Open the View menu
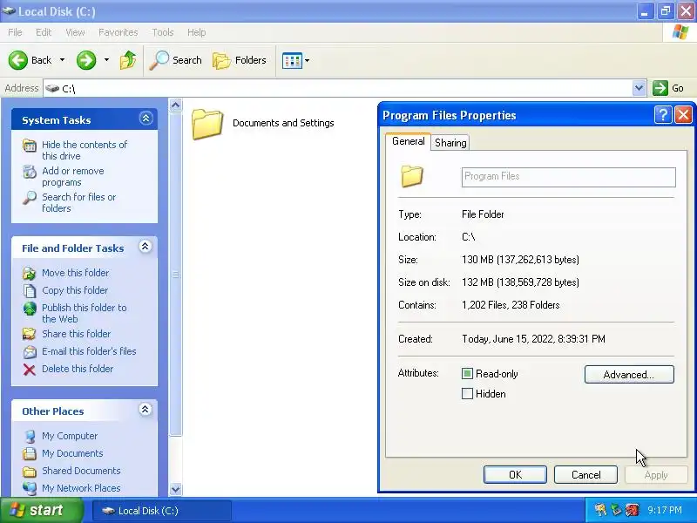The image size is (697, 523). click(75, 32)
